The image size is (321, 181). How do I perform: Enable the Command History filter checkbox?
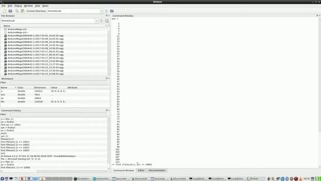pyautogui.click(x=9, y=114)
